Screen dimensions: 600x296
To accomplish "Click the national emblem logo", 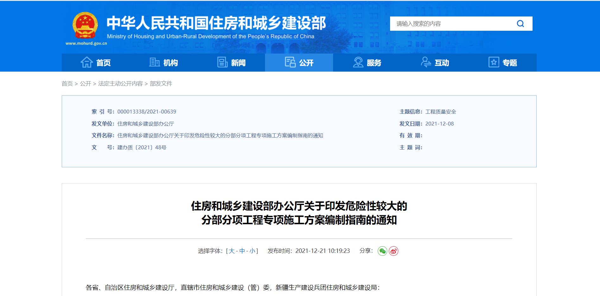I will (85, 26).
